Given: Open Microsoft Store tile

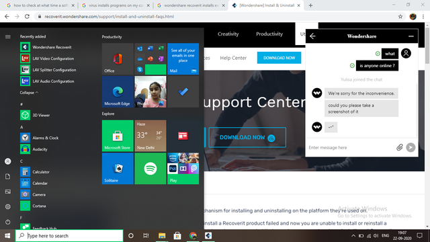Looking at the screenshot, I should point(118,136).
